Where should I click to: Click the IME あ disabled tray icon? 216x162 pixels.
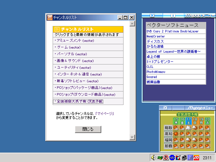tap(166, 158)
